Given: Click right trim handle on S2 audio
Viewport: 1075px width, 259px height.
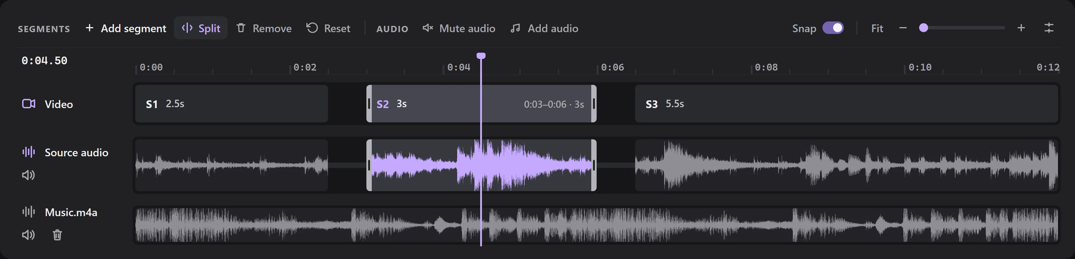Looking at the screenshot, I should pos(594,165).
